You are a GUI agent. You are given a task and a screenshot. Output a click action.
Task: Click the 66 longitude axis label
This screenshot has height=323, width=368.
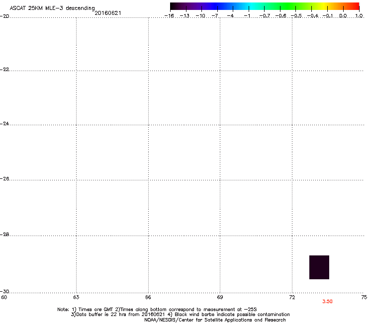click(x=148, y=298)
